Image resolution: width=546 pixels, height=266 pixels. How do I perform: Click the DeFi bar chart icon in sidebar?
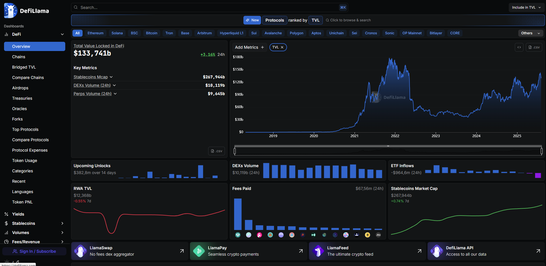[x=6, y=34]
